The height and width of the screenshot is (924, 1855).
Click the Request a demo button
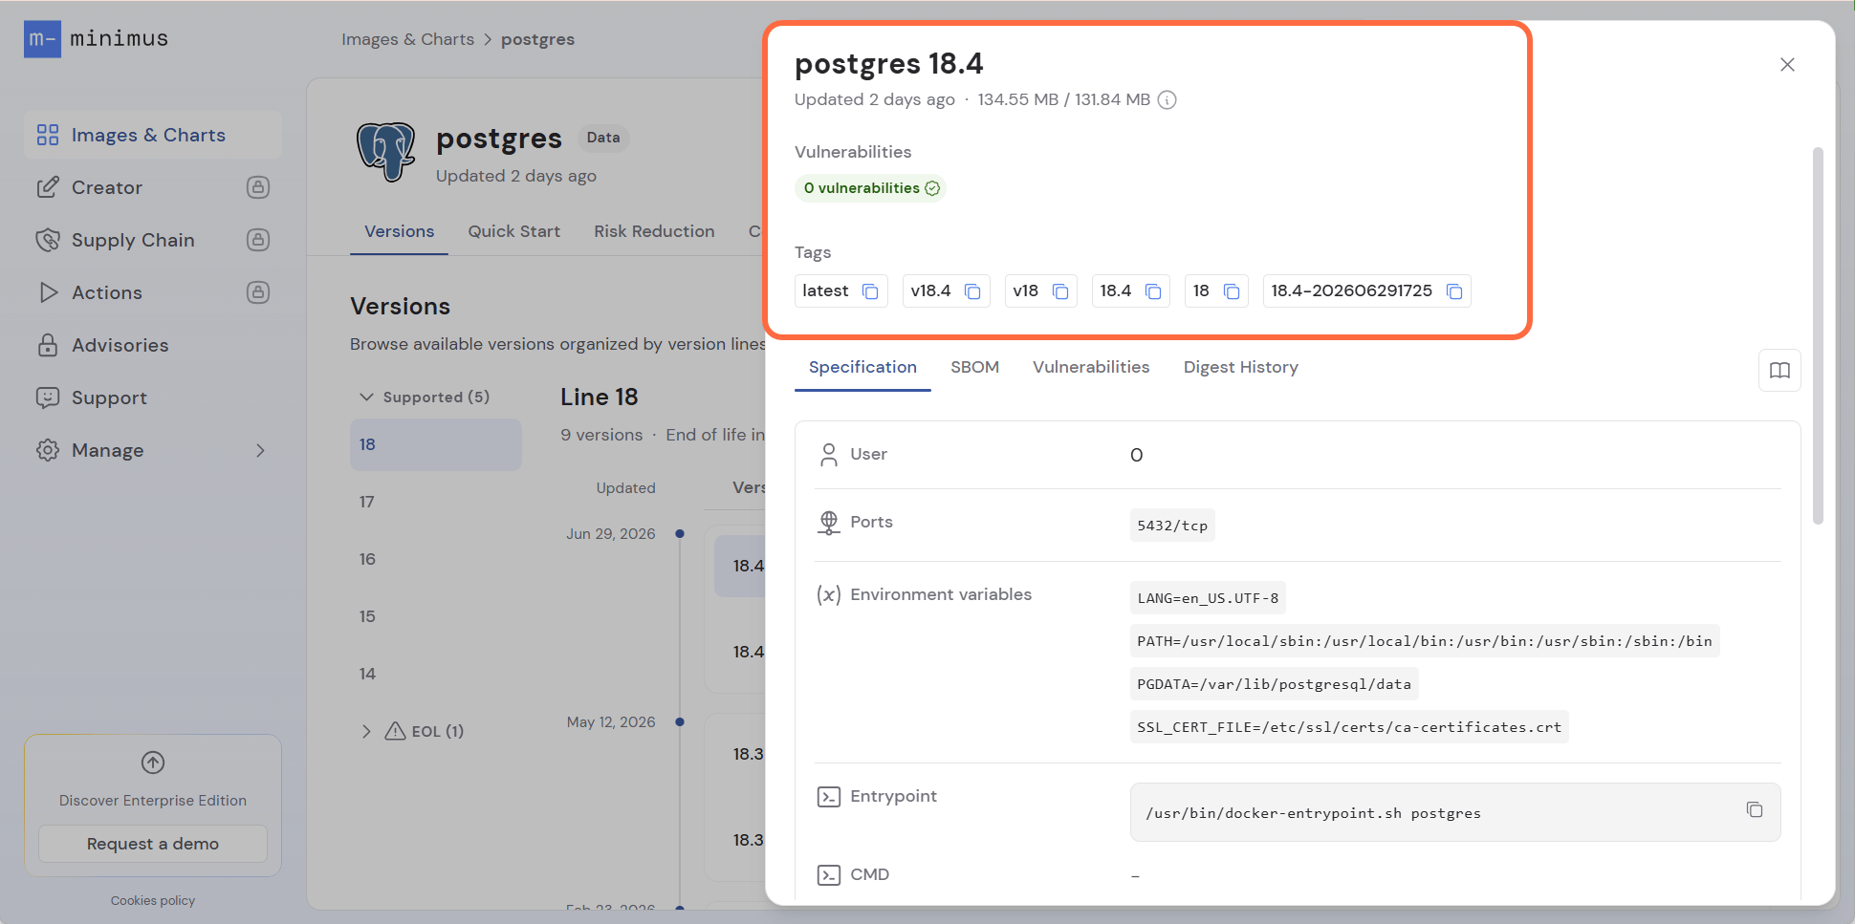tap(153, 844)
